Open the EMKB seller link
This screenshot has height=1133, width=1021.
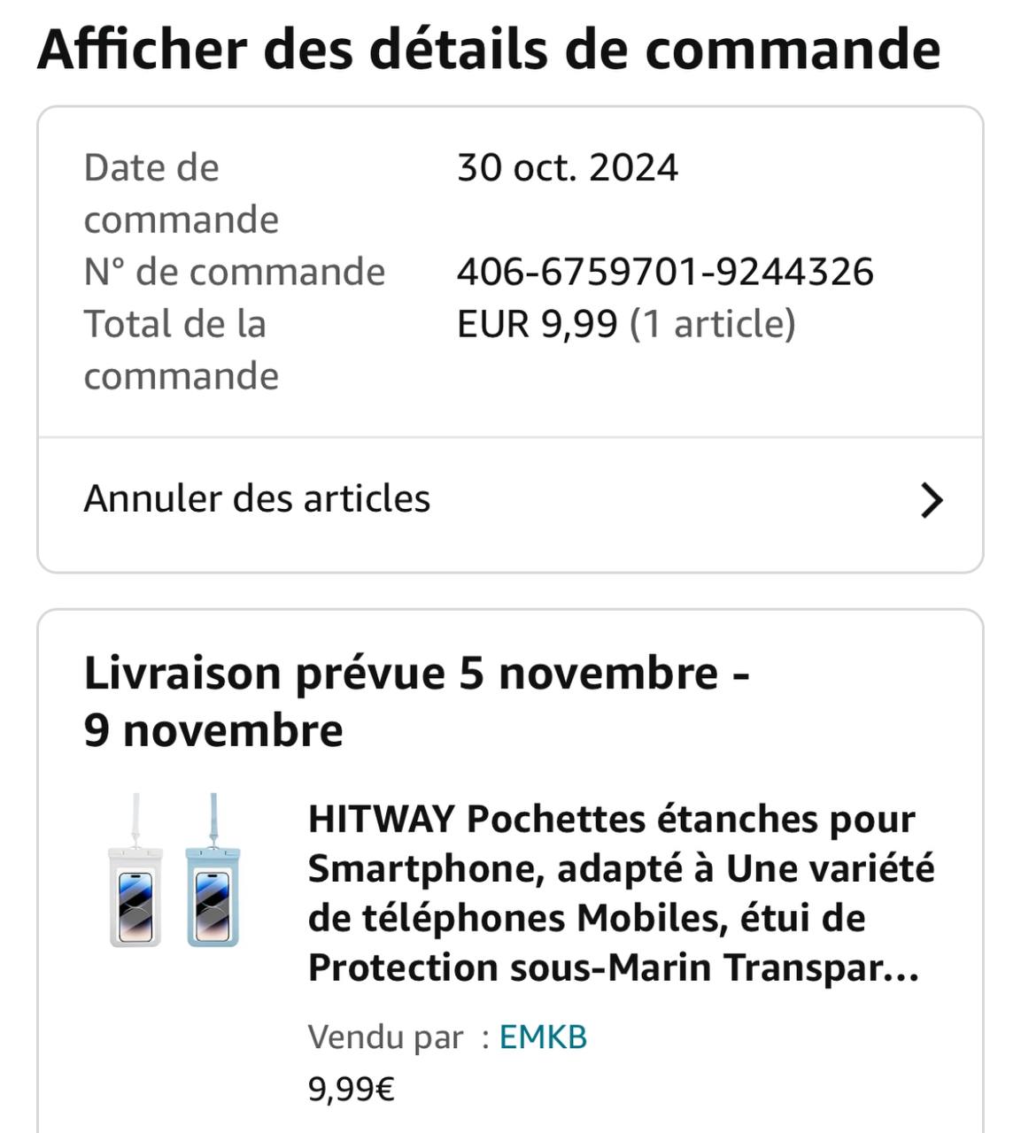543,1037
